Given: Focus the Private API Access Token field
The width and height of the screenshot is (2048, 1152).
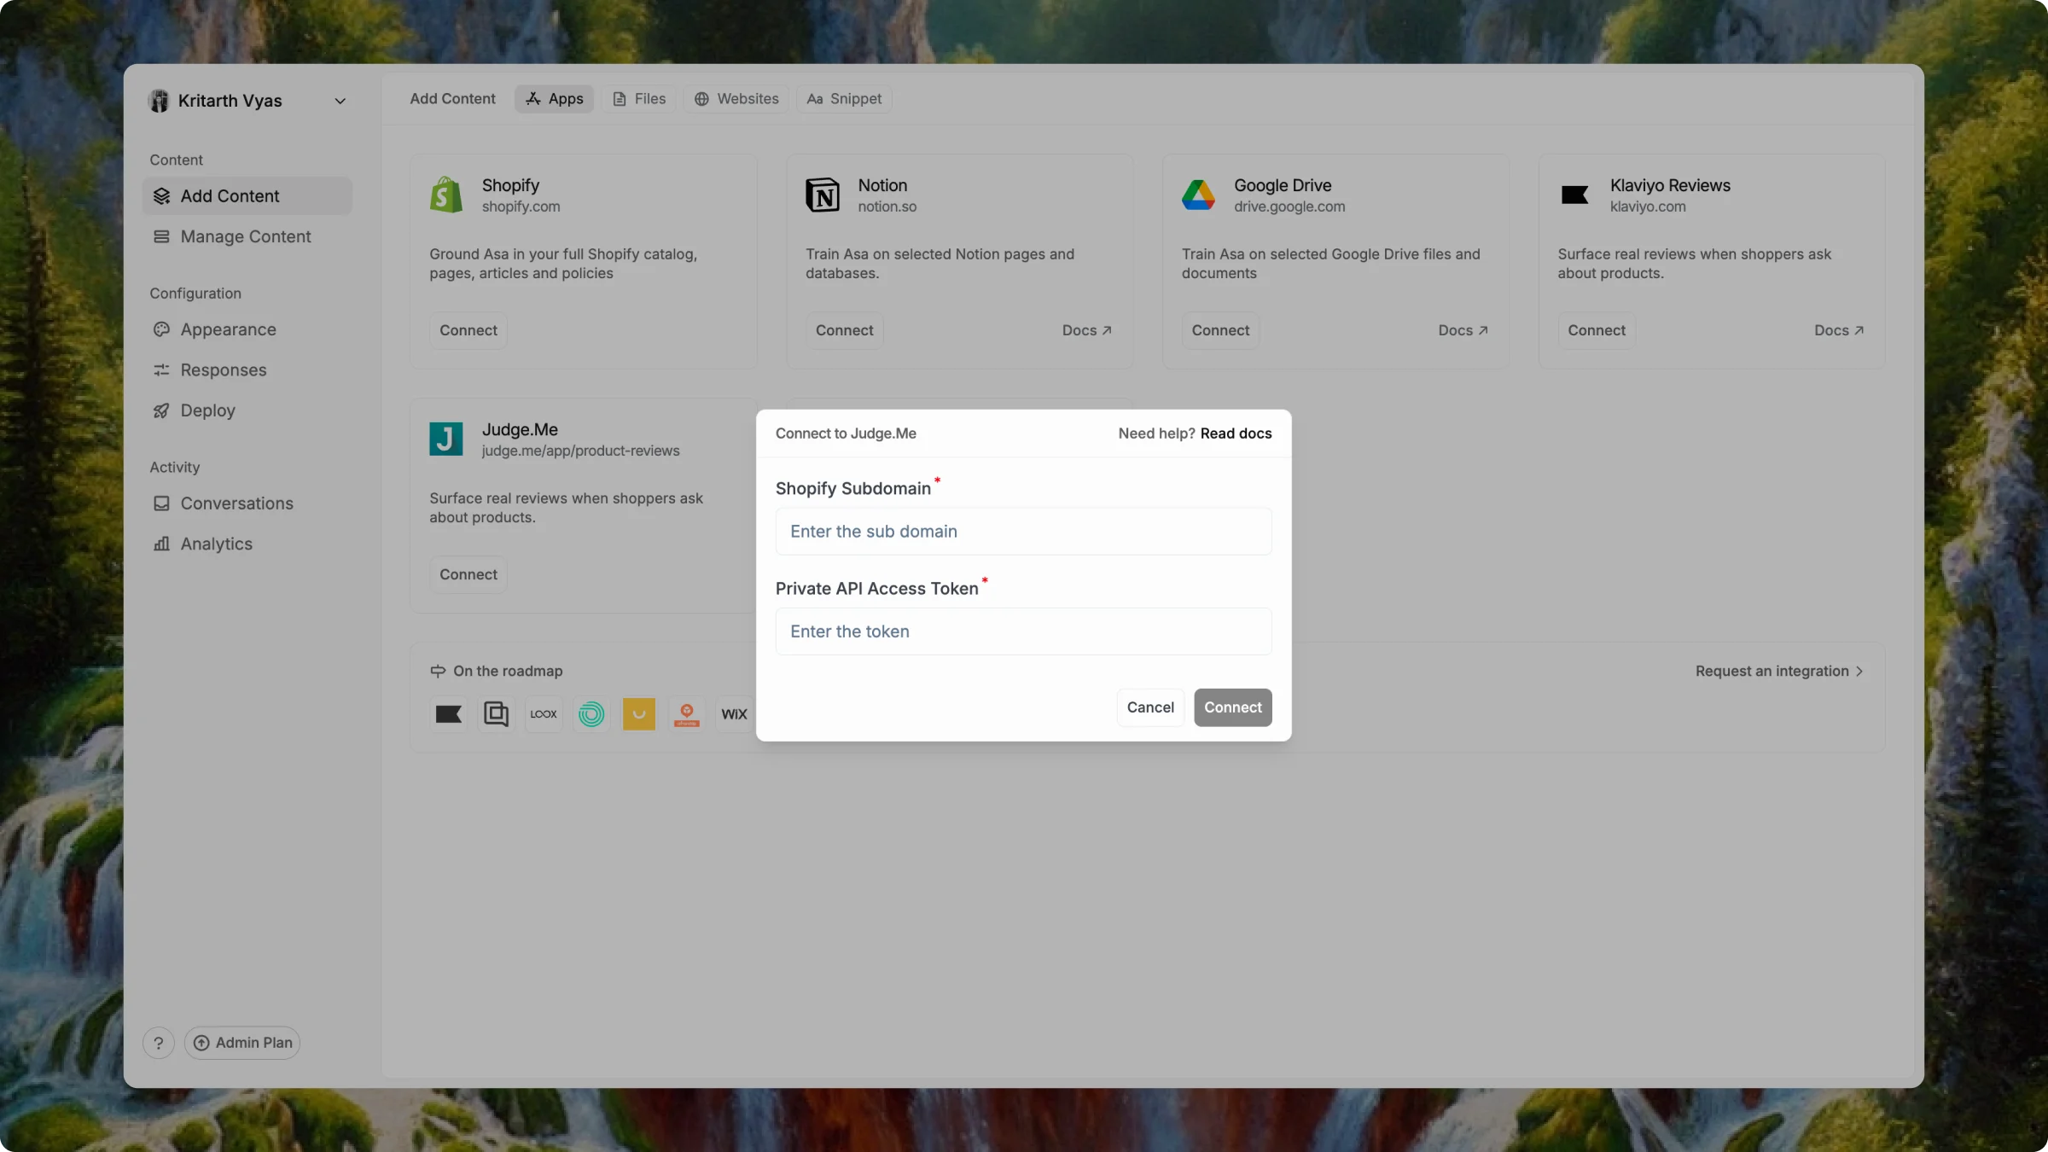Looking at the screenshot, I should 1023,631.
